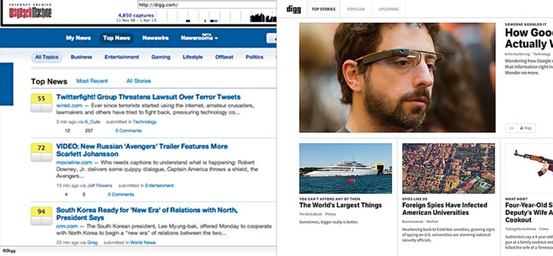Open the movieline.com source link
Image resolution: width=553 pixels, height=256 pixels.
[x=74, y=162]
